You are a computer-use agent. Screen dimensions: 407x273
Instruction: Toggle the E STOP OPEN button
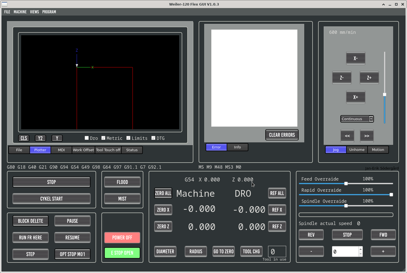(122, 253)
